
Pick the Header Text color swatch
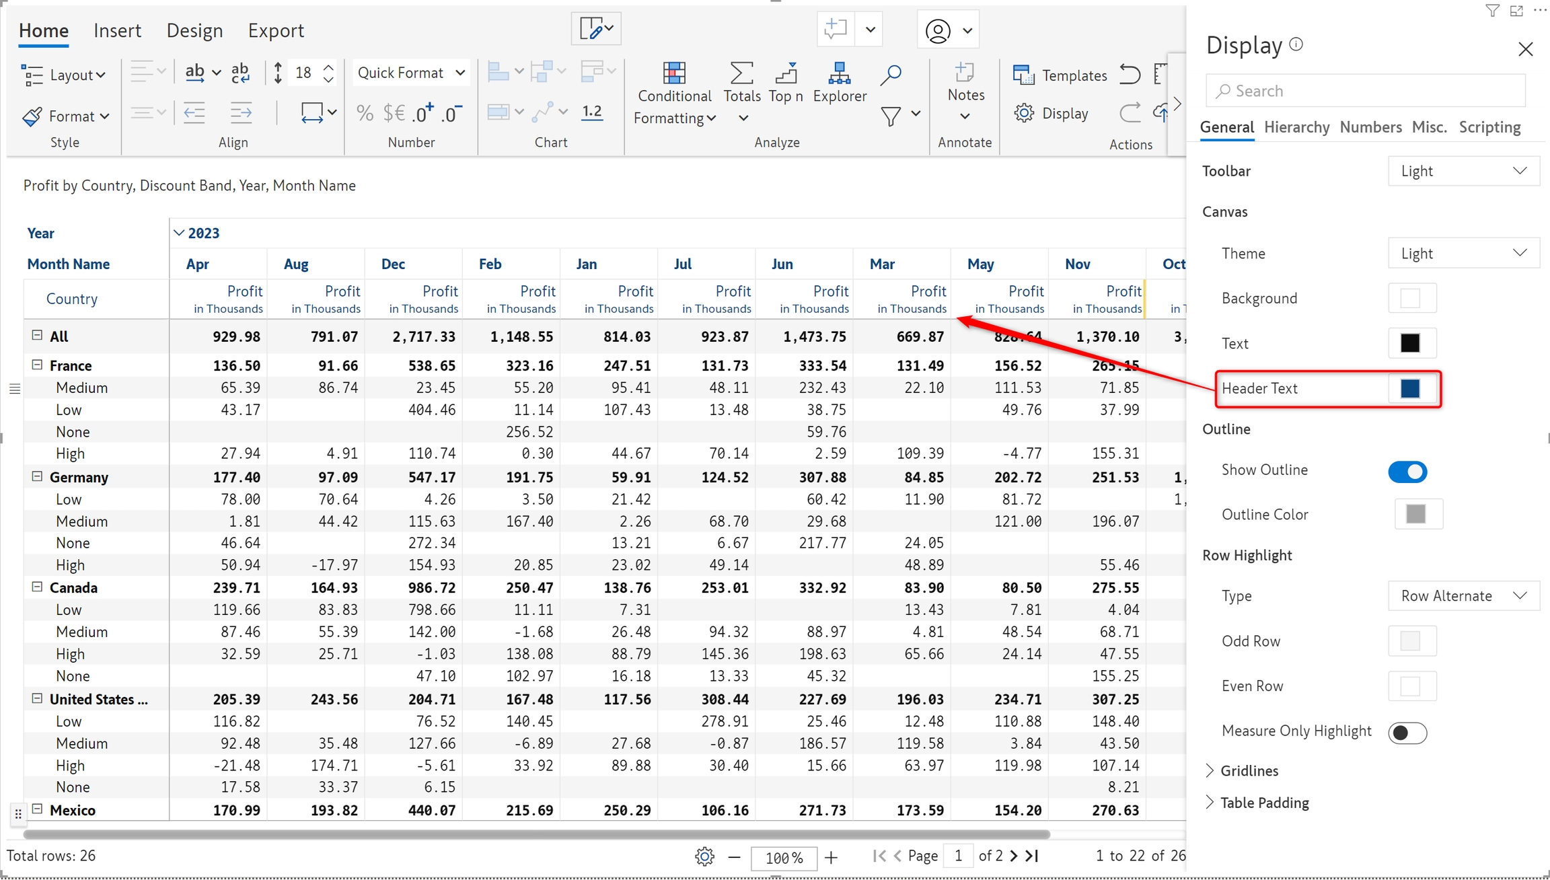click(x=1410, y=388)
